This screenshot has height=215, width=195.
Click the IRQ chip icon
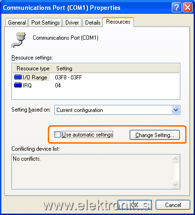click(18, 85)
